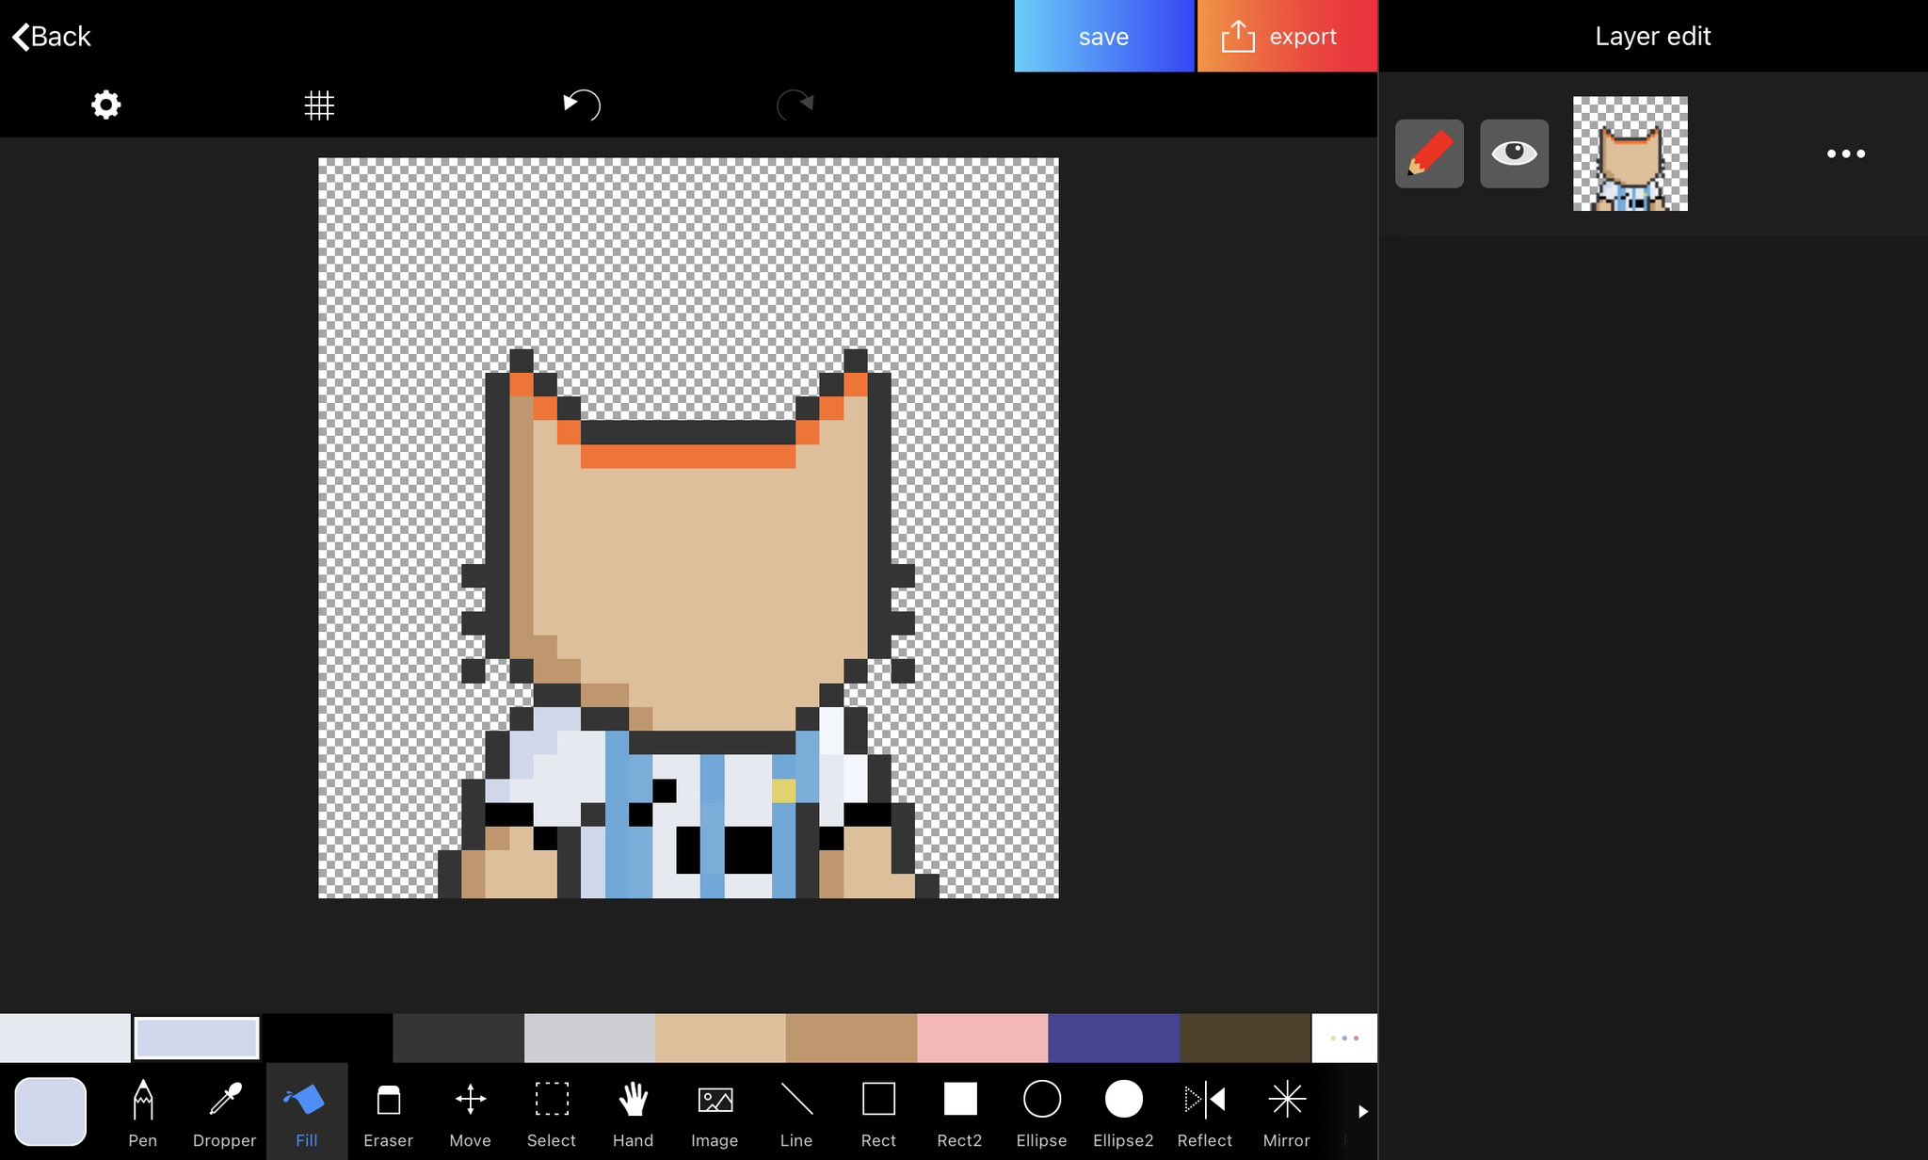
Task: Open more palette colors button
Action: point(1343,1038)
